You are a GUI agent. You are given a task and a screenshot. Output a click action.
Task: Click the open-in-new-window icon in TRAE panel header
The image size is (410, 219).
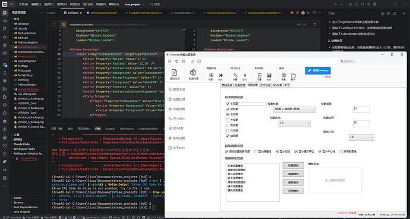click(x=394, y=13)
